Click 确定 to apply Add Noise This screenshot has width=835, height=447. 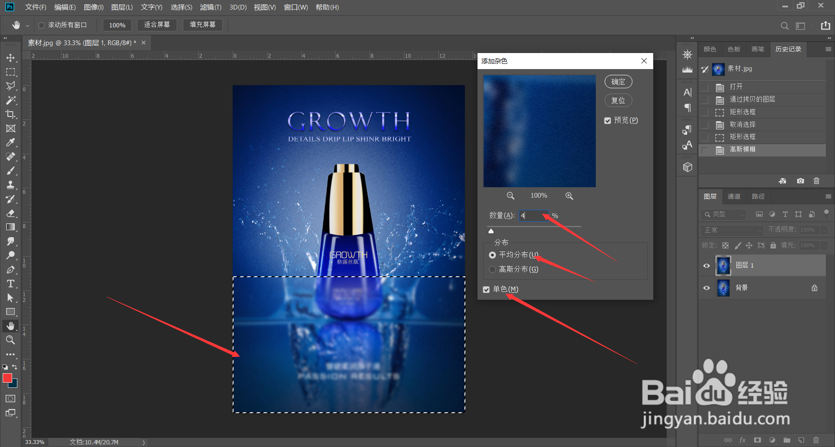(618, 82)
